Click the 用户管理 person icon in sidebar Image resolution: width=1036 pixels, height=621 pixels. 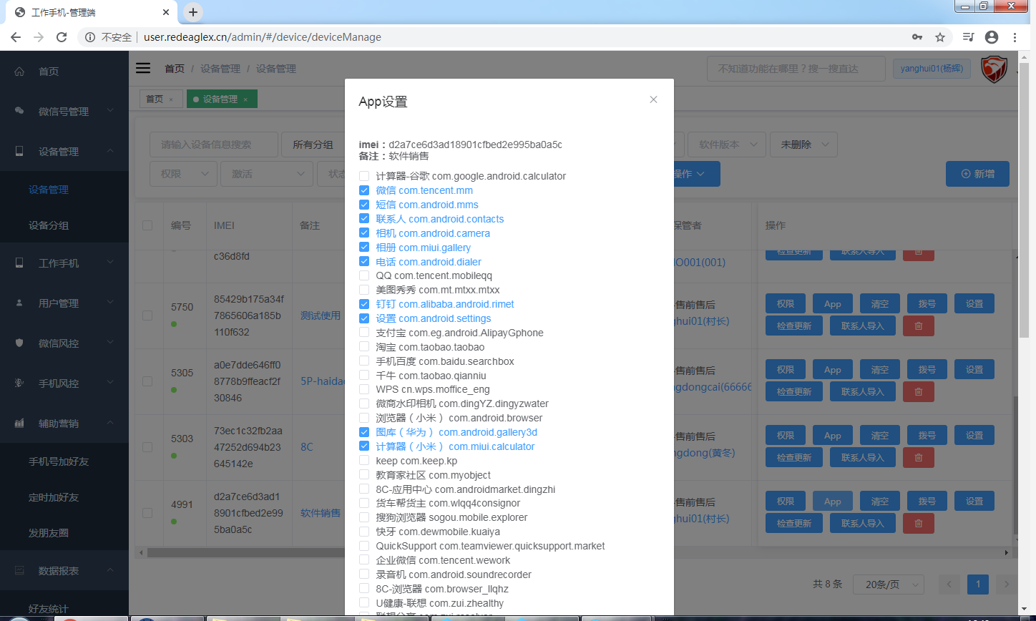point(19,303)
